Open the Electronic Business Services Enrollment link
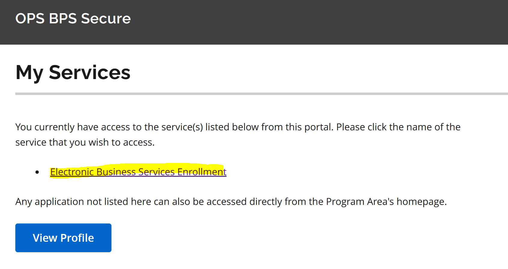The height and width of the screenshot is (269, 508). point(138,172)
